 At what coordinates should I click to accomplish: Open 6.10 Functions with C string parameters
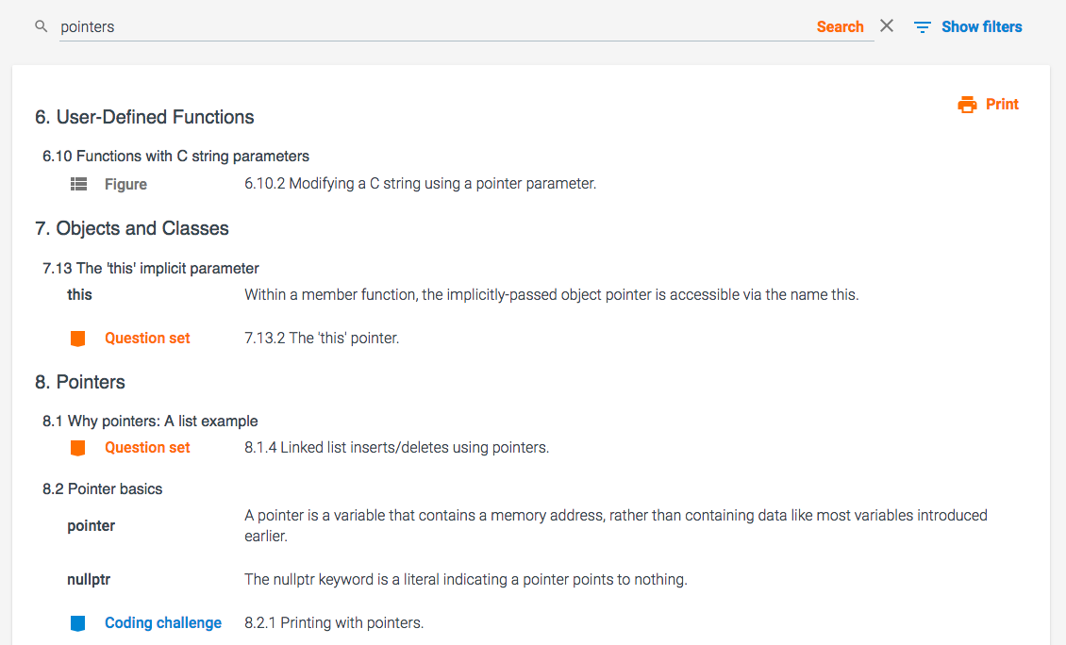point(175,156)
